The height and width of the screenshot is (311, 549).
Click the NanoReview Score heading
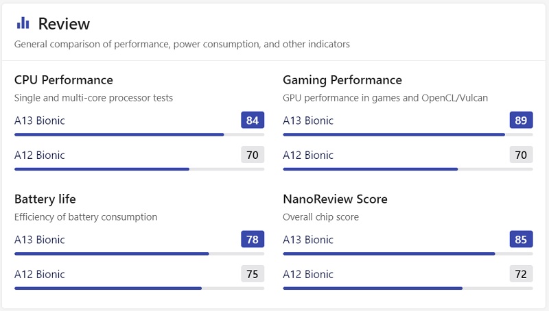tap(335, 199)
